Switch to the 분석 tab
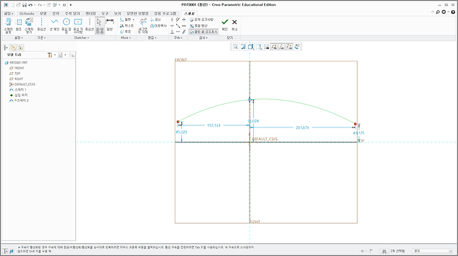The image size is (458, 256). point(56,13)
